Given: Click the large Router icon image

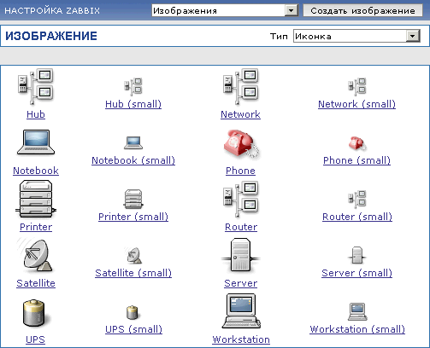Looking at the screenshot, I should [240, 199].
